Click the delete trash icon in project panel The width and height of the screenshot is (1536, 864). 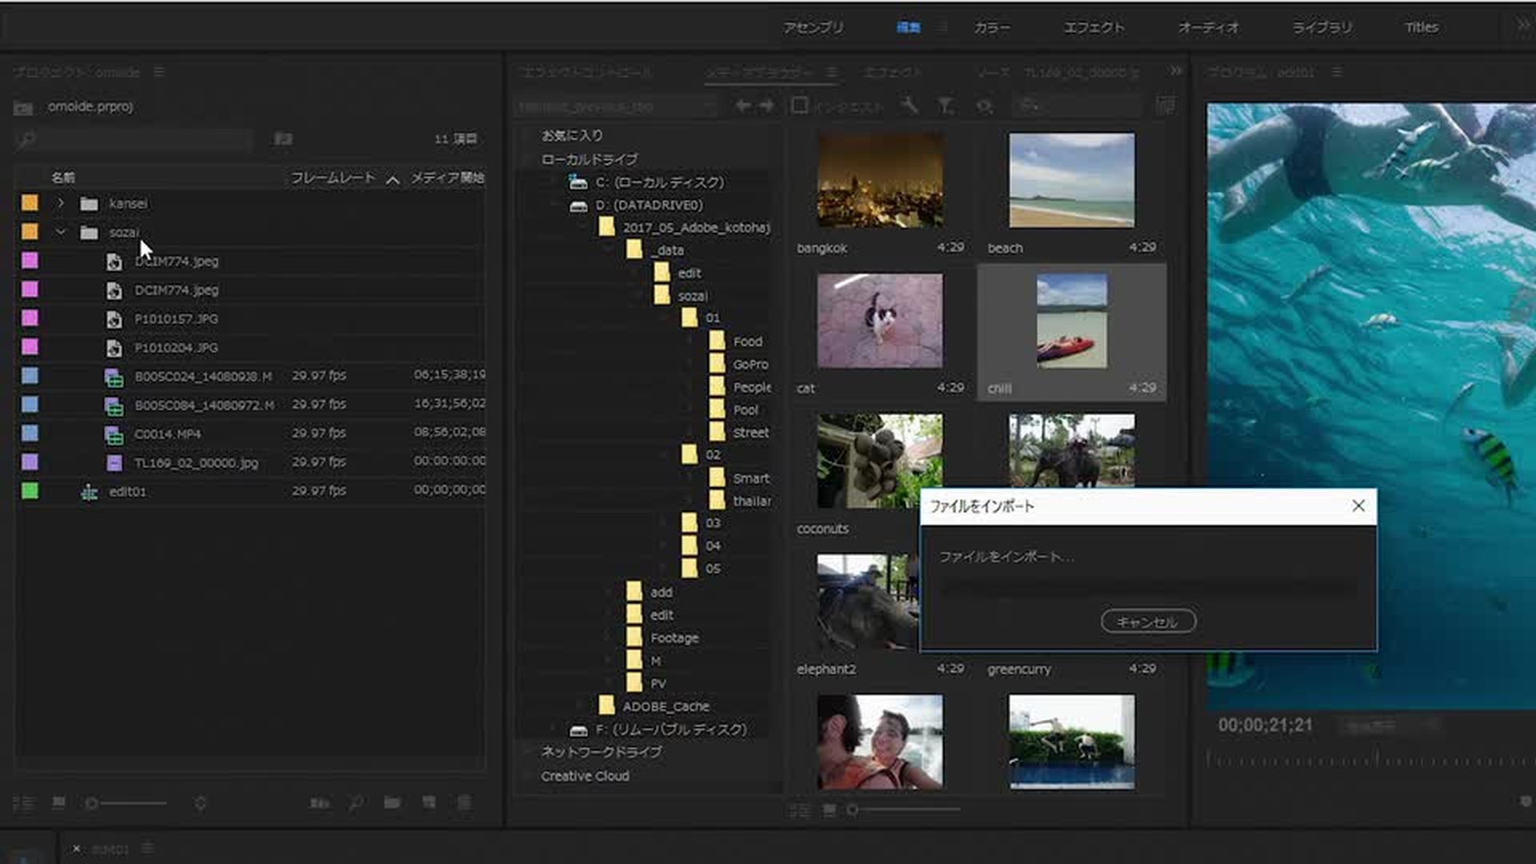tap(464, 802)
